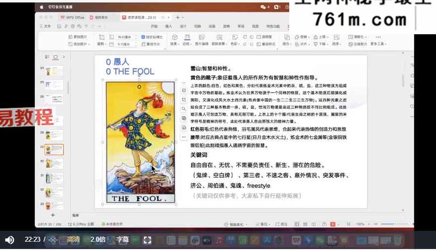Click the picture height input field
Screen dimensions: 436x250
pos(127,37)
